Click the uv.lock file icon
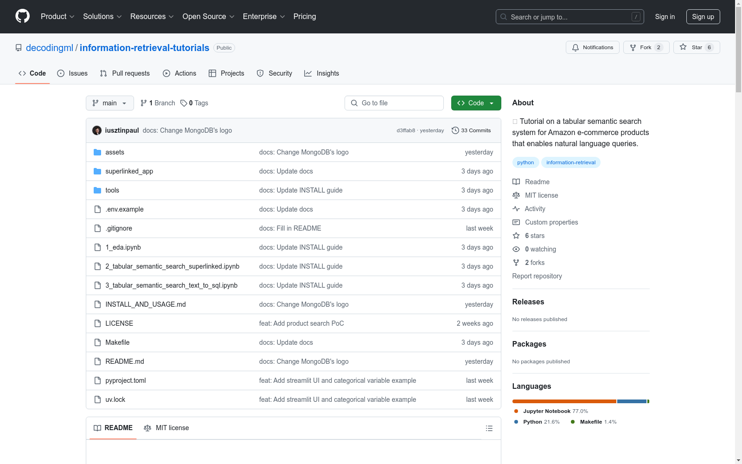 pos(97,400)
